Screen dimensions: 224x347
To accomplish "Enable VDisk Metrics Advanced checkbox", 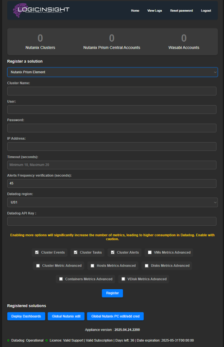I will coord(123,279).
